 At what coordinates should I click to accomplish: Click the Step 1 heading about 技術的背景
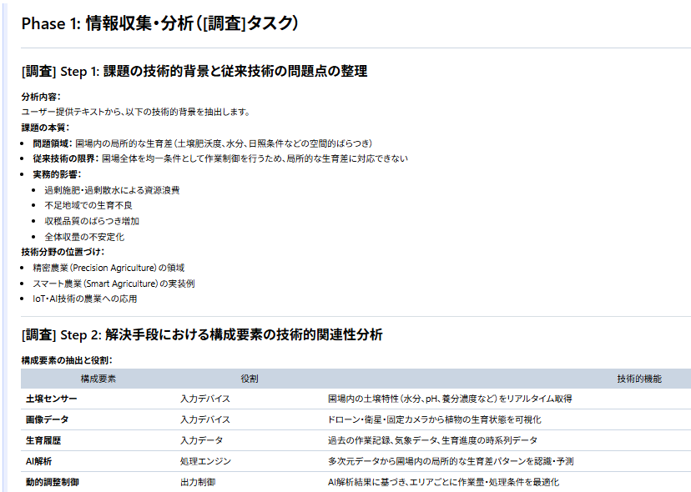click(194, 72)
